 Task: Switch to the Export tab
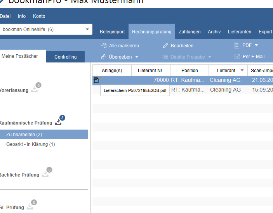pos(265,32)
